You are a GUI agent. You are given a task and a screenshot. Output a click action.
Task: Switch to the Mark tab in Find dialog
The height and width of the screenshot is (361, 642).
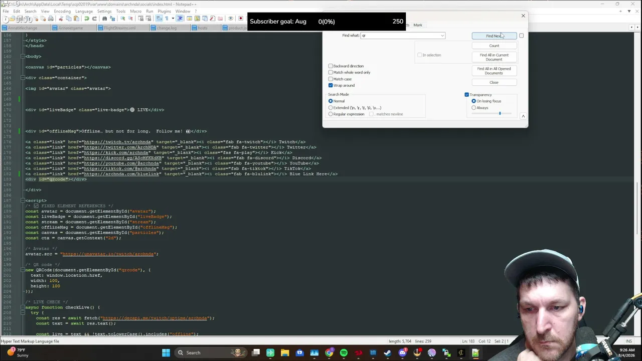pyautogui.click(x=418, y=25)
